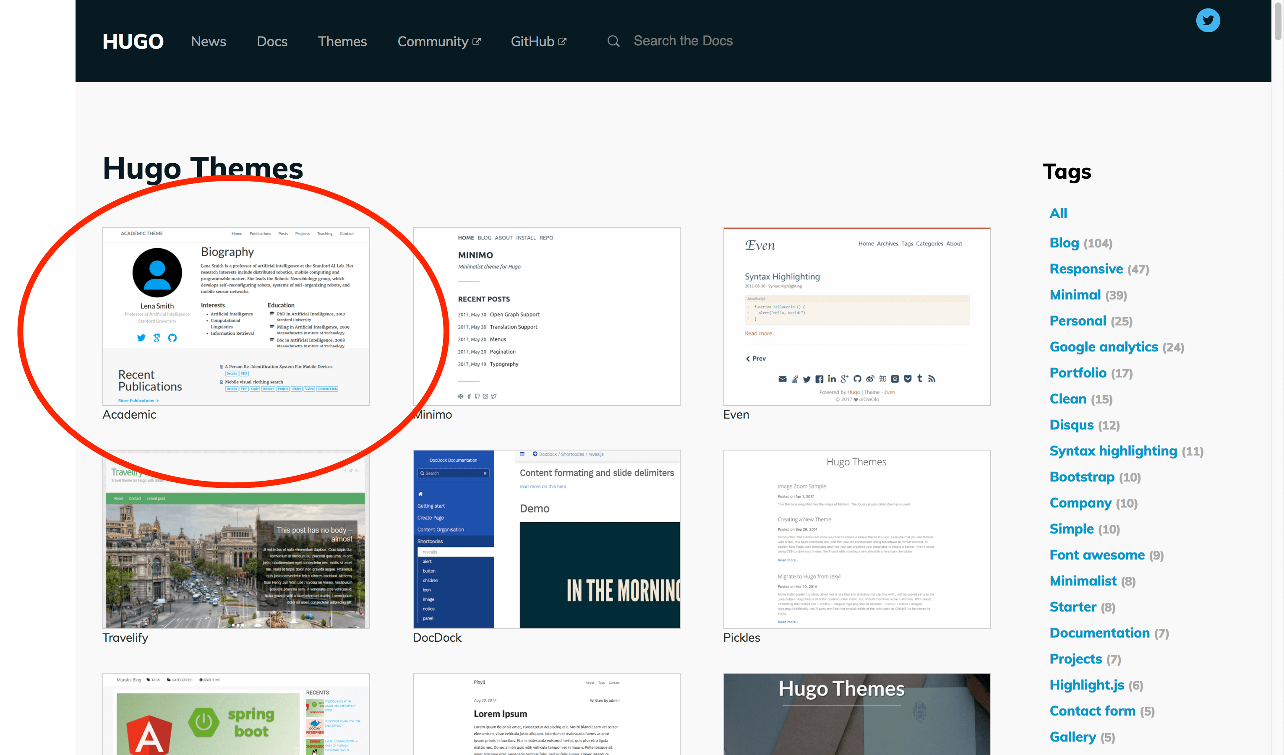Image resolution: width=1284 pixels, height=755 pixels.
Task: Open the Docs menu item
Action: coord(272,41)
